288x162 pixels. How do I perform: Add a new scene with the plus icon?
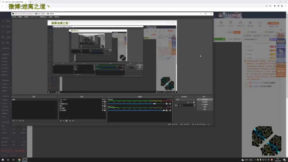click(x=13, y=121)
